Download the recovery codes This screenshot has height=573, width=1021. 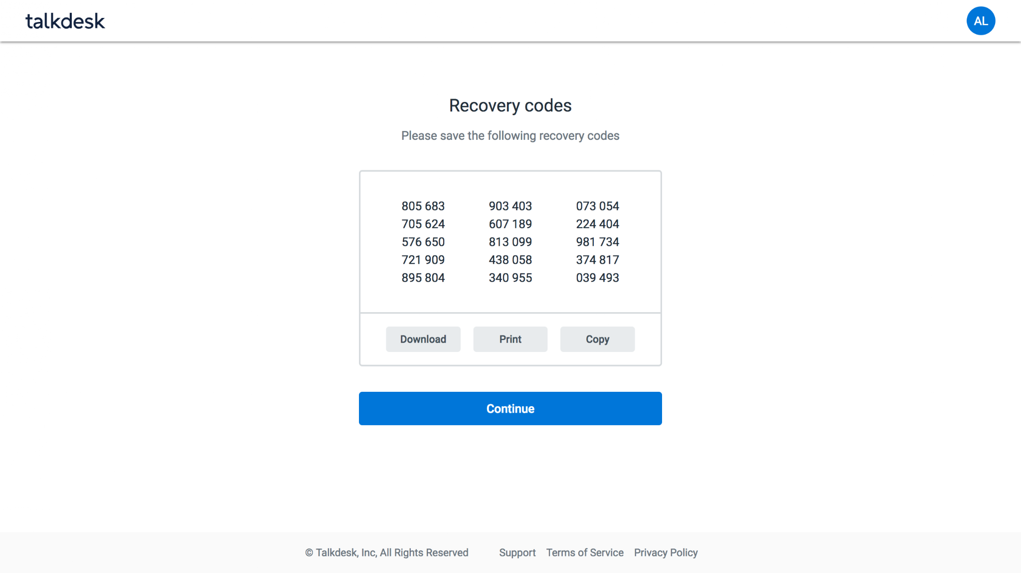423,339
